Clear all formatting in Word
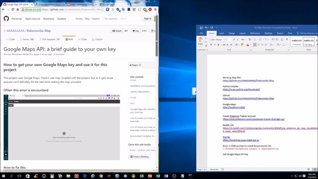 tap(249, 39)
